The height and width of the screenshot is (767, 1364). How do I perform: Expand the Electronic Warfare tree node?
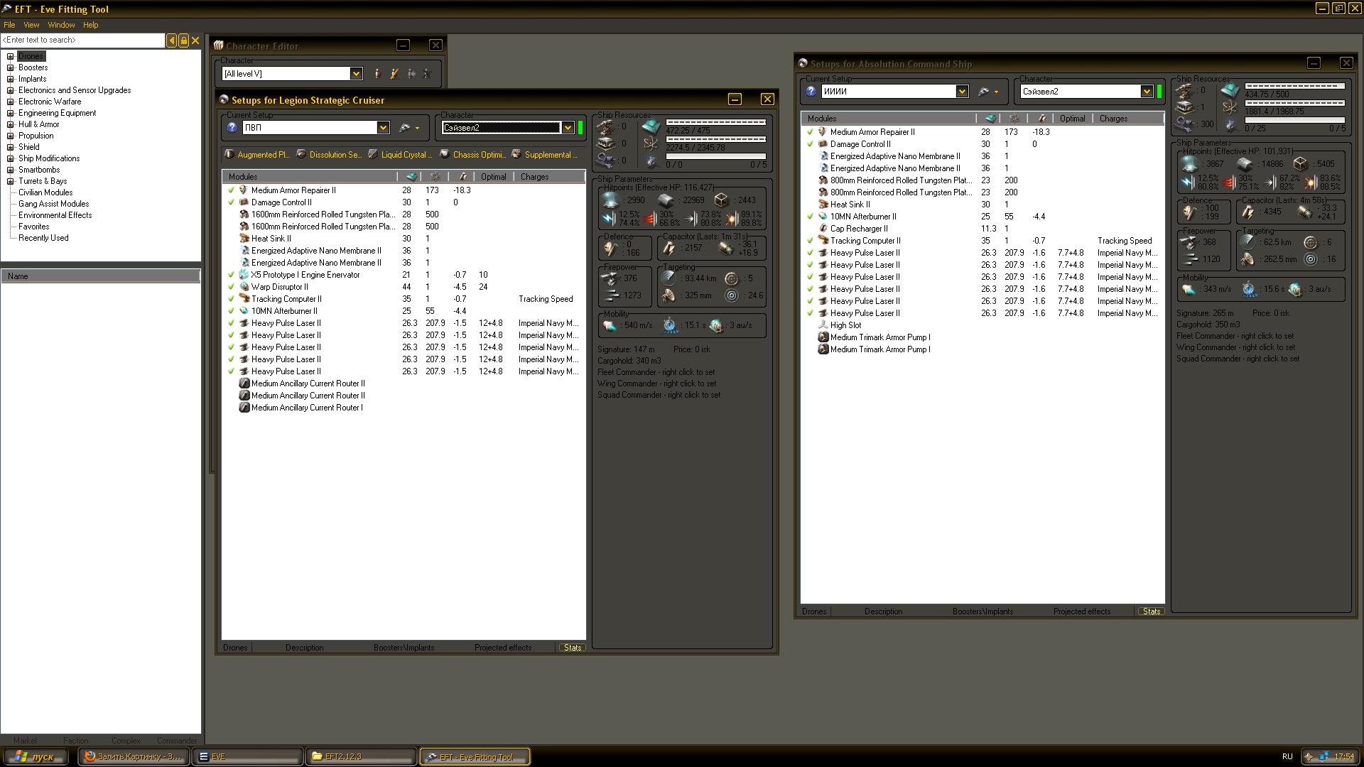click(11, 102)
